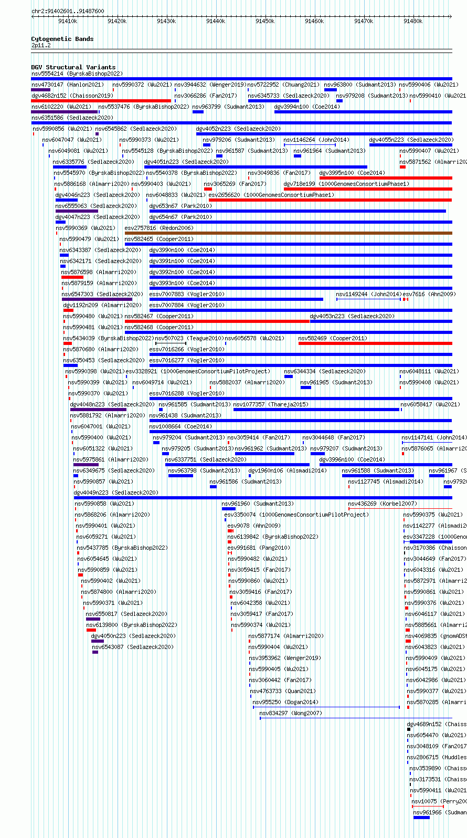Viewport: 467px width, 838px height.
Task: Select nsv3066286 (Fan2017) label
Action: (x=206, y=96)
